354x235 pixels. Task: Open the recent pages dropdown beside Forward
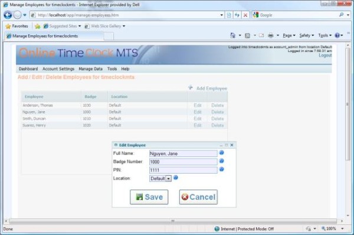point(25,15)
